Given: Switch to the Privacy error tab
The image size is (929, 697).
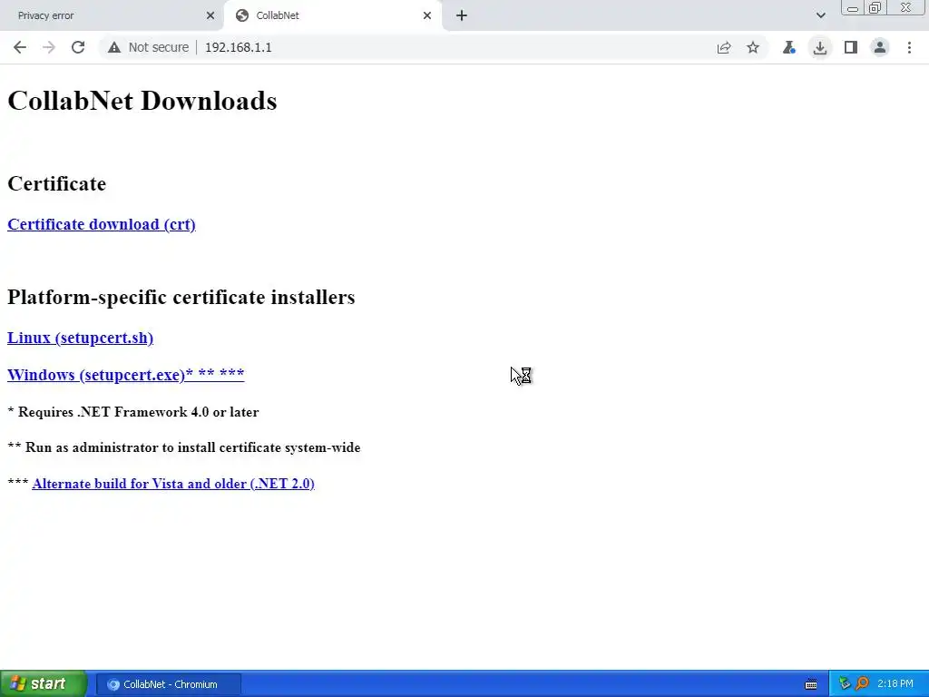Looking at the screenshot, I should (x=112, y=15).
